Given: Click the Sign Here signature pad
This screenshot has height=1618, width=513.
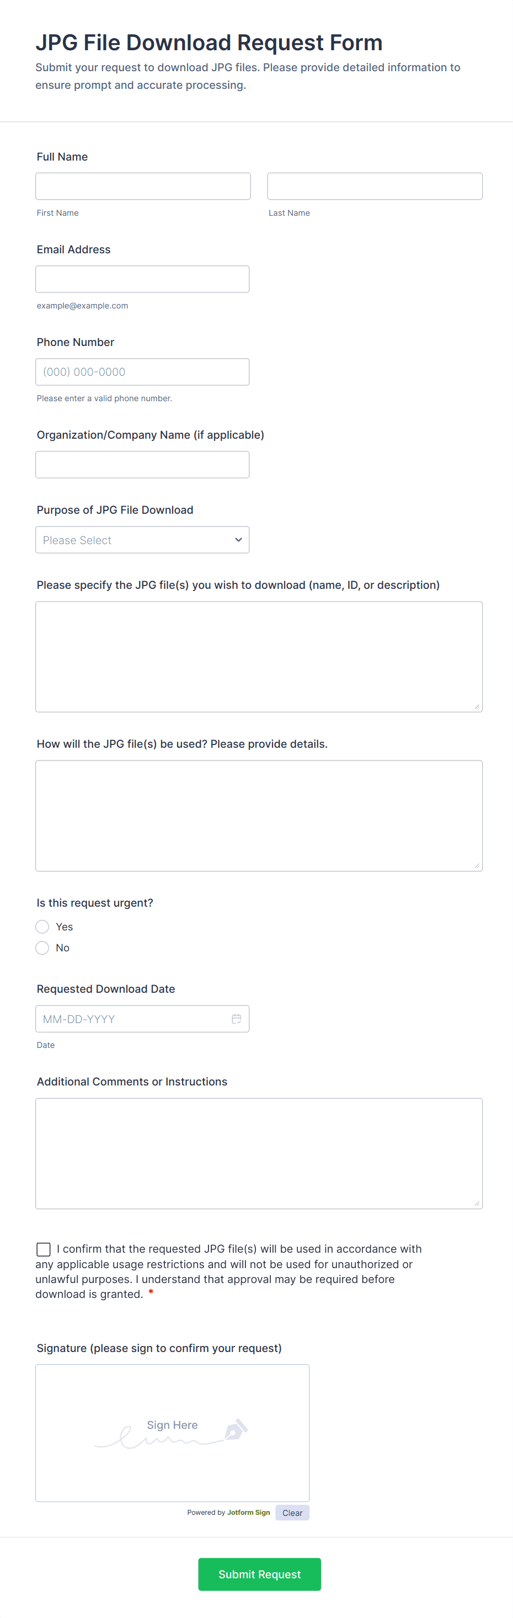Looking at the screenshot, I should coord(172,1445).
